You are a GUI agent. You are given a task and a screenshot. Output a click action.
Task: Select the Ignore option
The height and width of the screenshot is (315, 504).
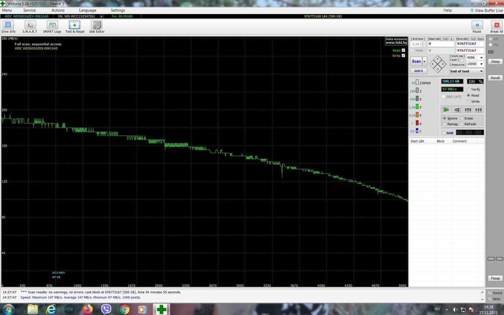445,118
